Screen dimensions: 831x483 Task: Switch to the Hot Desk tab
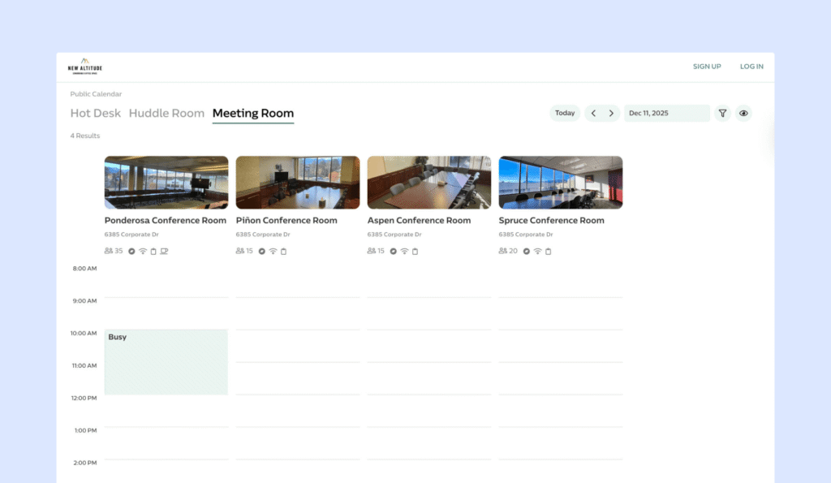point(95,113)
